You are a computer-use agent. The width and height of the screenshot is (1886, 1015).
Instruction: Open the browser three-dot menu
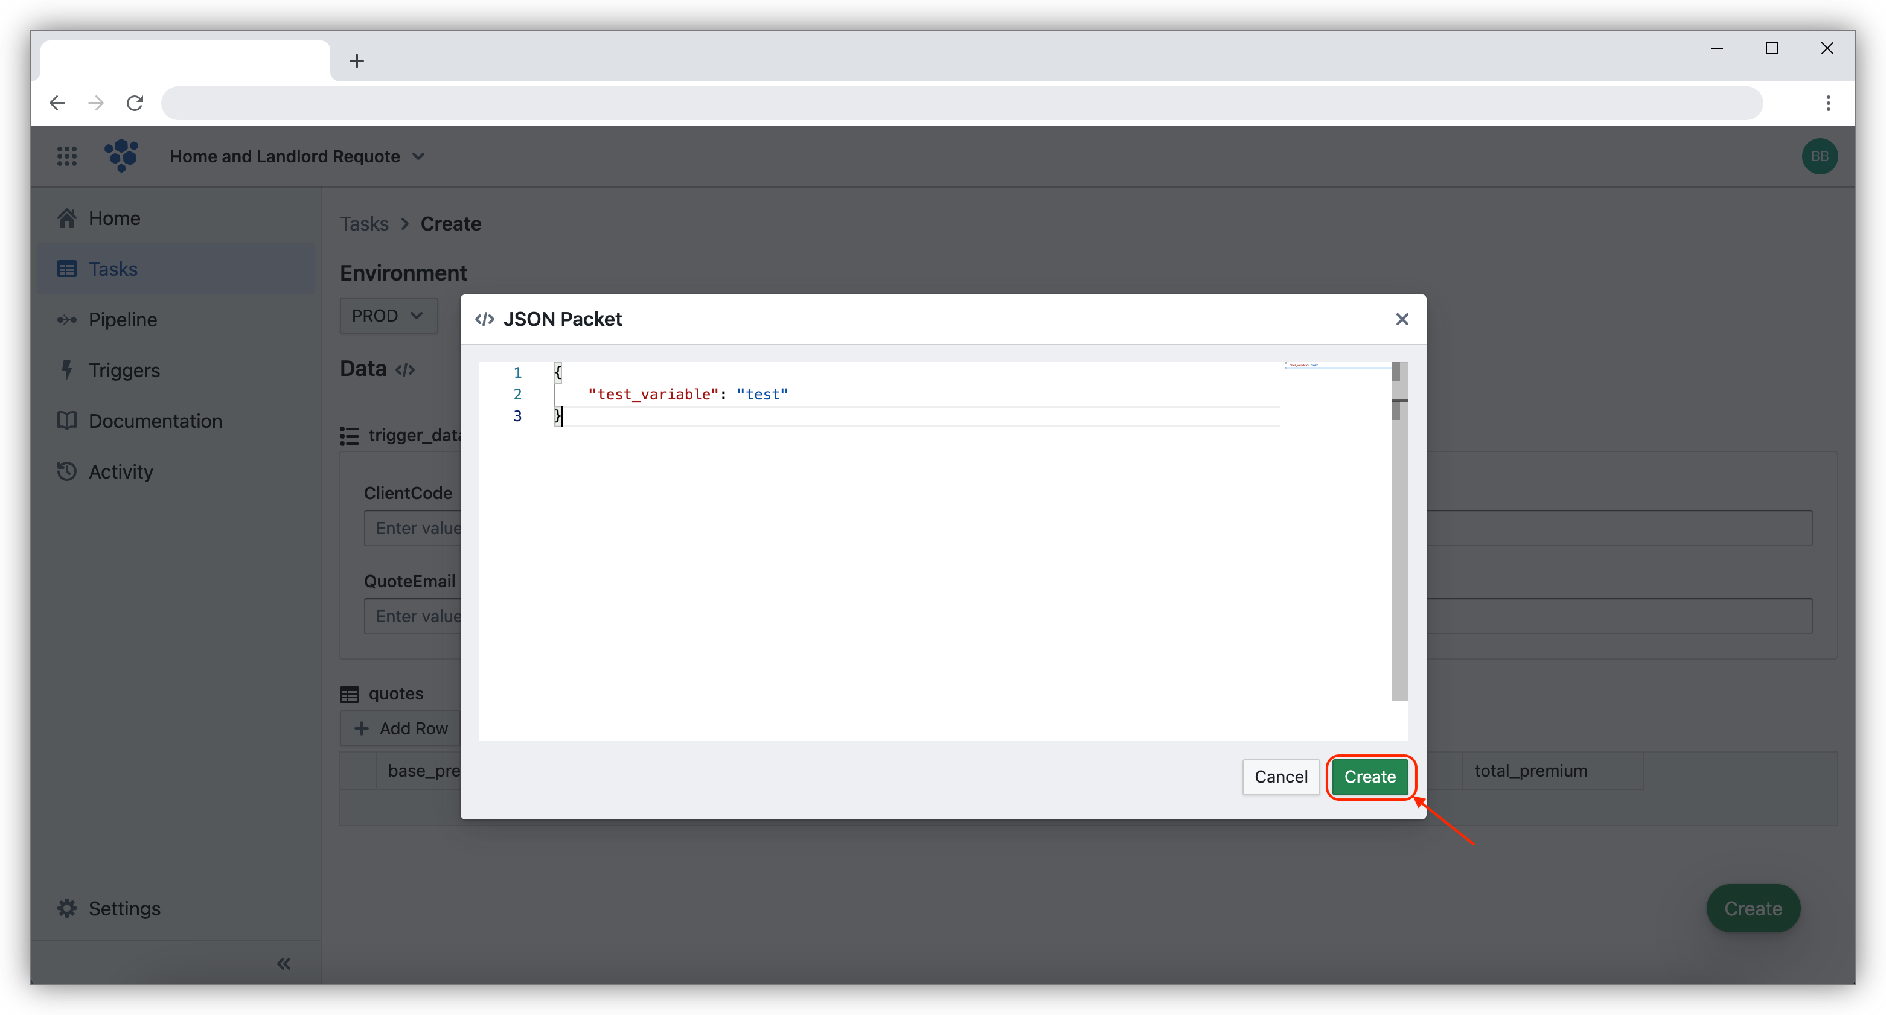coord(1828,103)
